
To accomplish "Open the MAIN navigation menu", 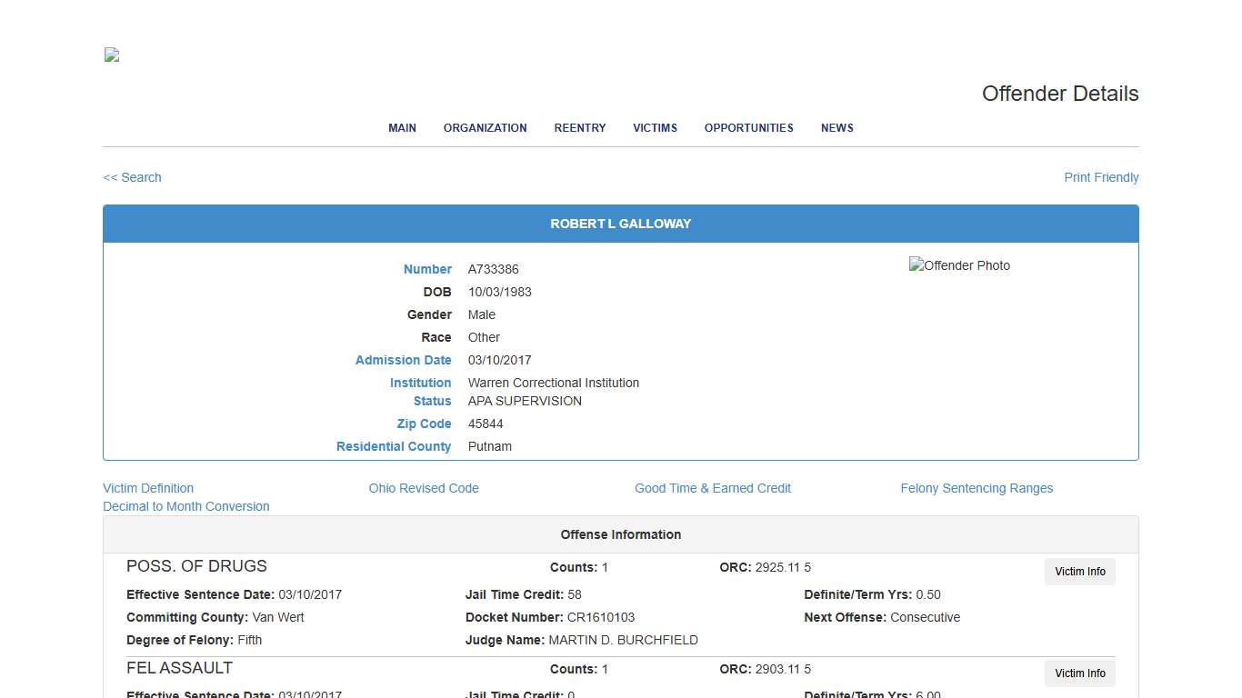I will [402, 127].
